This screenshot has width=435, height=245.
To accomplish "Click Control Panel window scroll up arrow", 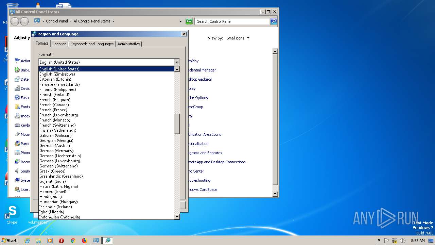I will click(x=275, y=51).
